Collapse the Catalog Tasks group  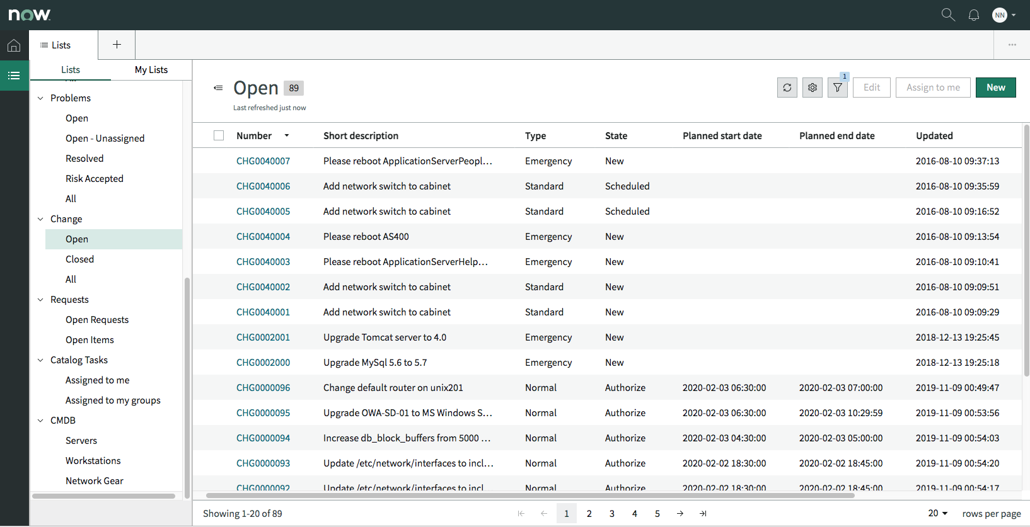[x=40, y=360]
